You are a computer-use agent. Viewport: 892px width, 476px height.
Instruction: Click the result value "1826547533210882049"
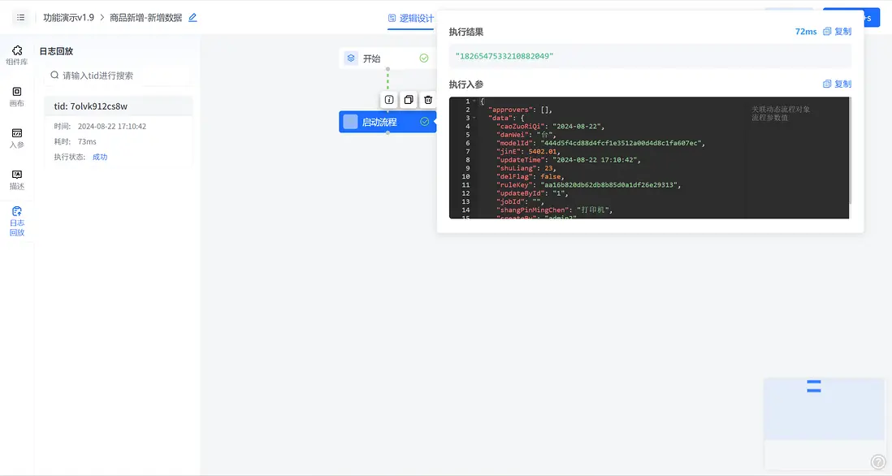504,56
